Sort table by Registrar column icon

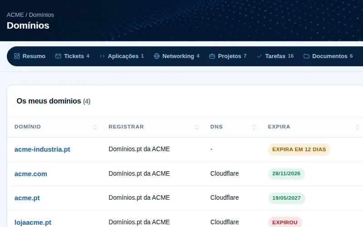tap(196, 127)
